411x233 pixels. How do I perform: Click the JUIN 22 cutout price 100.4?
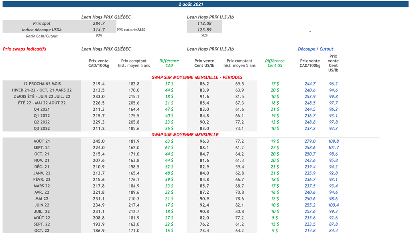[x=334, y=205]
